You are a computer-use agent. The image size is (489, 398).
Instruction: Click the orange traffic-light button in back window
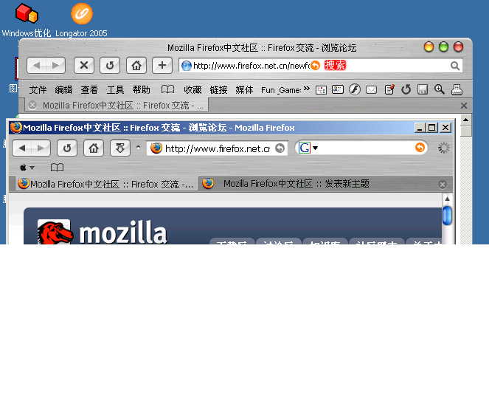[429, 47]
